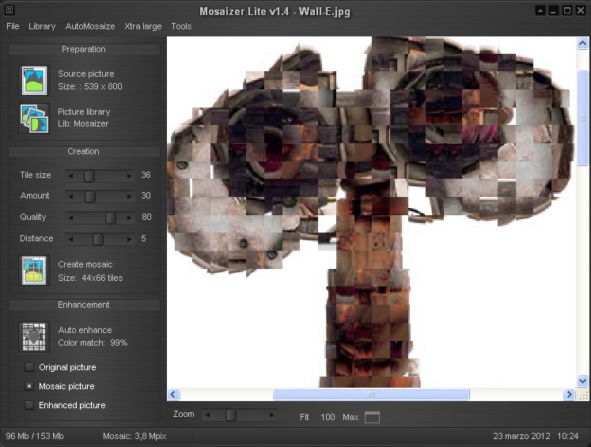Viewport: 591px width, 447px height.
Task: Open the Picture library icon
Action: point(34,119)
